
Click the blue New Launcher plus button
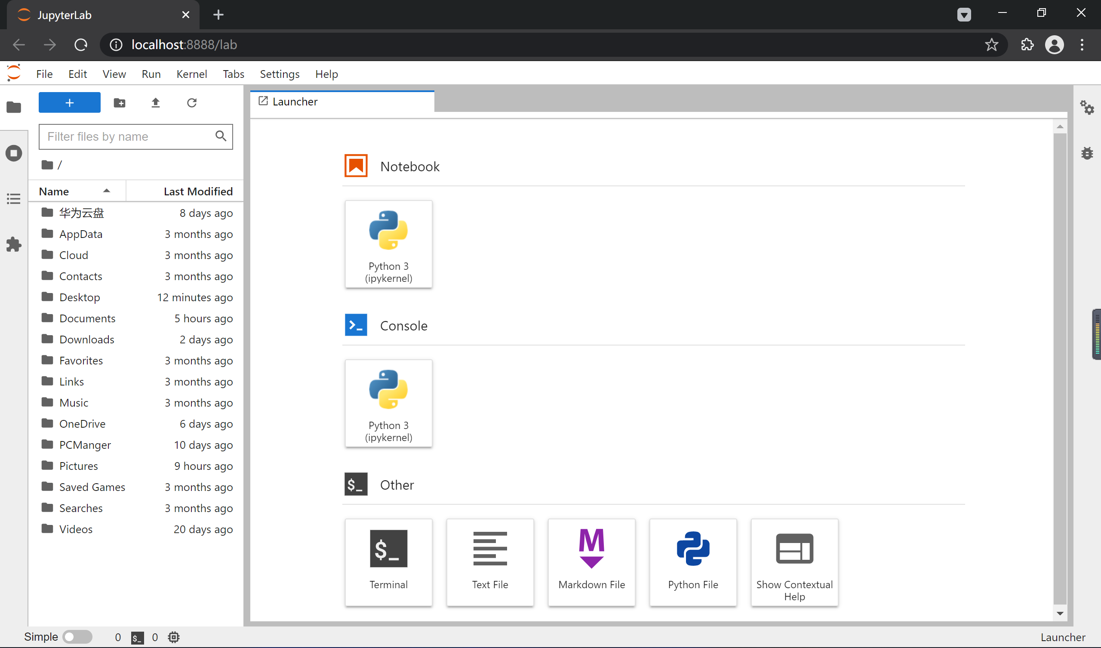point(70,103)
